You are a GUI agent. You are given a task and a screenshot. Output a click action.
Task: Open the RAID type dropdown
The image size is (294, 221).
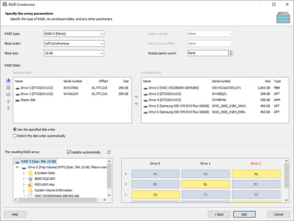click(74, 34)
